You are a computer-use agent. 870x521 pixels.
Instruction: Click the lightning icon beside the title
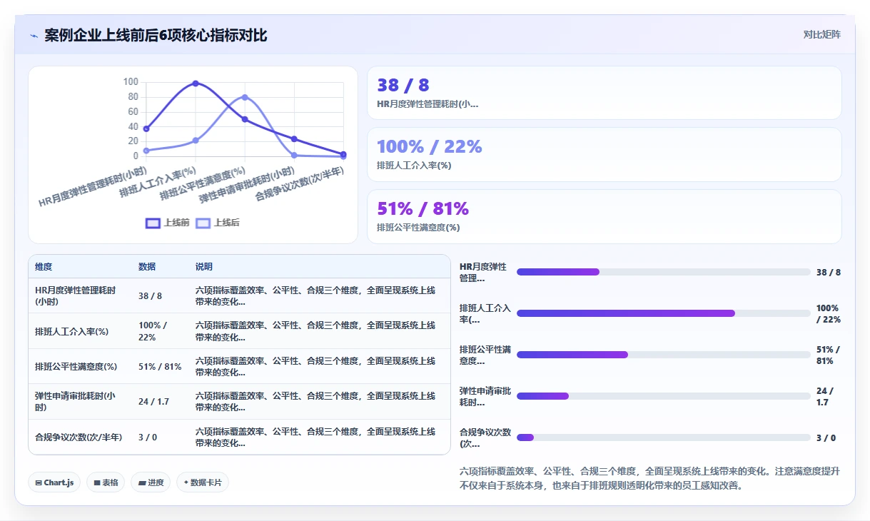pos(34,36)
